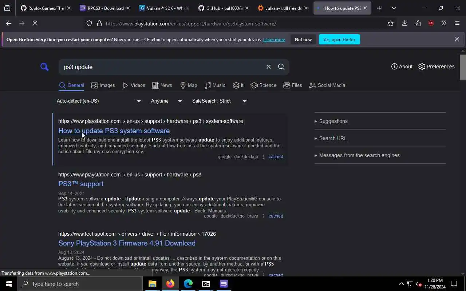Switch to Music category
Image resolution: width=466 pixels, height=291 pixels.
[x=215, y=85]
